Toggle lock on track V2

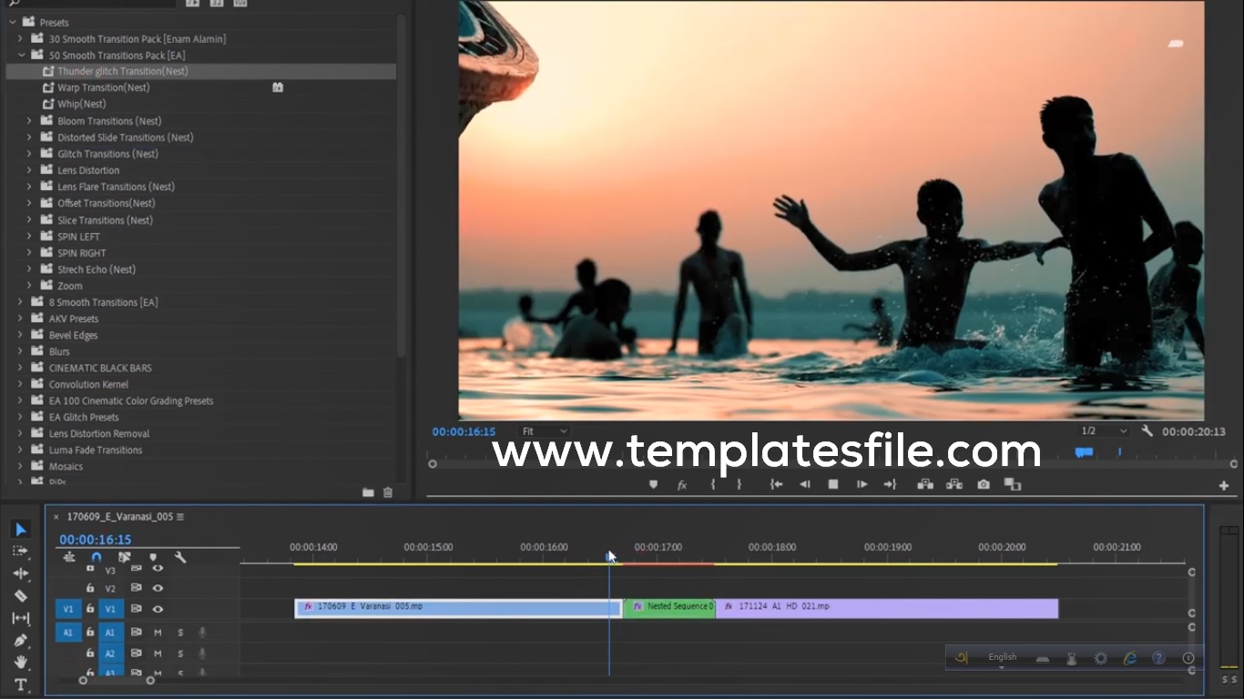coord(90,589)
